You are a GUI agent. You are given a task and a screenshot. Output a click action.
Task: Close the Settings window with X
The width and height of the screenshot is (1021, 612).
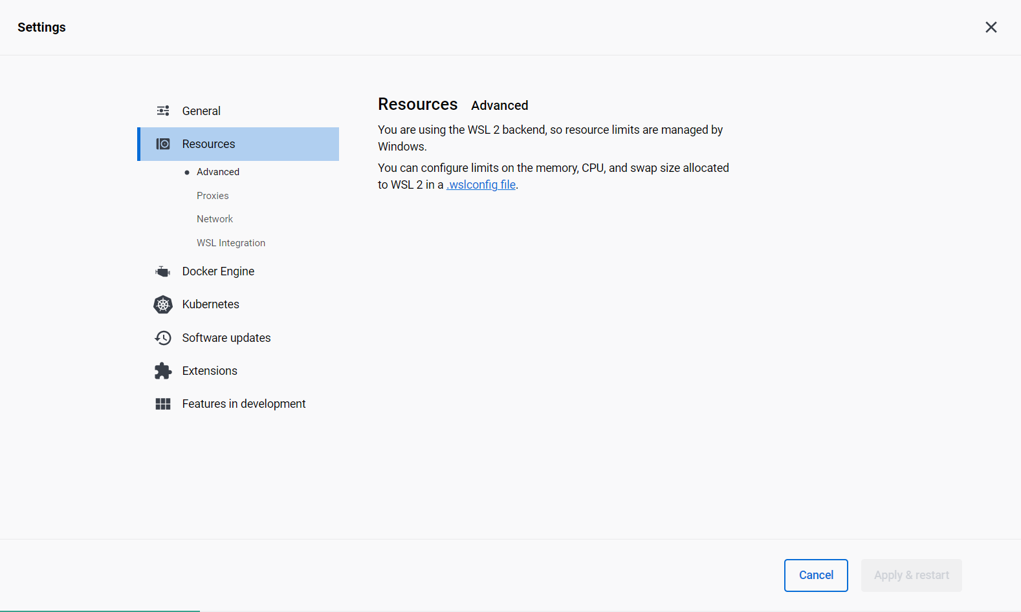[991, 27]
